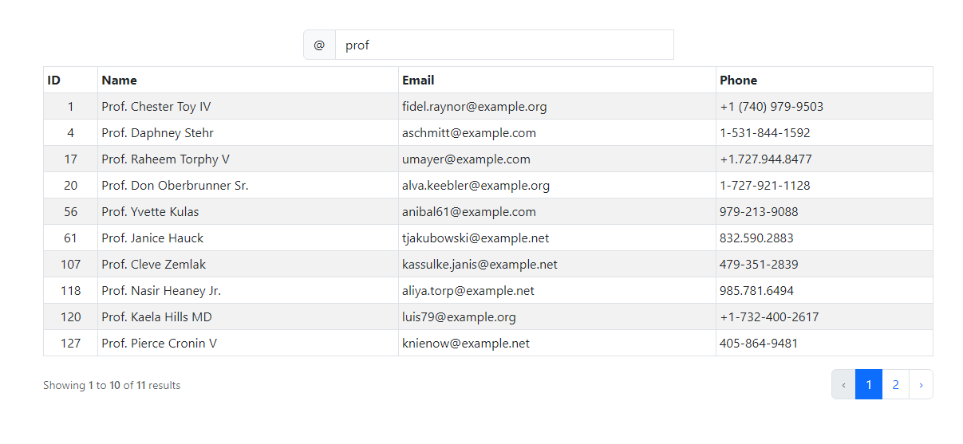This screenshot has height=444, width=963.
Task: Select page 1 in pagination
Action: 869,384
